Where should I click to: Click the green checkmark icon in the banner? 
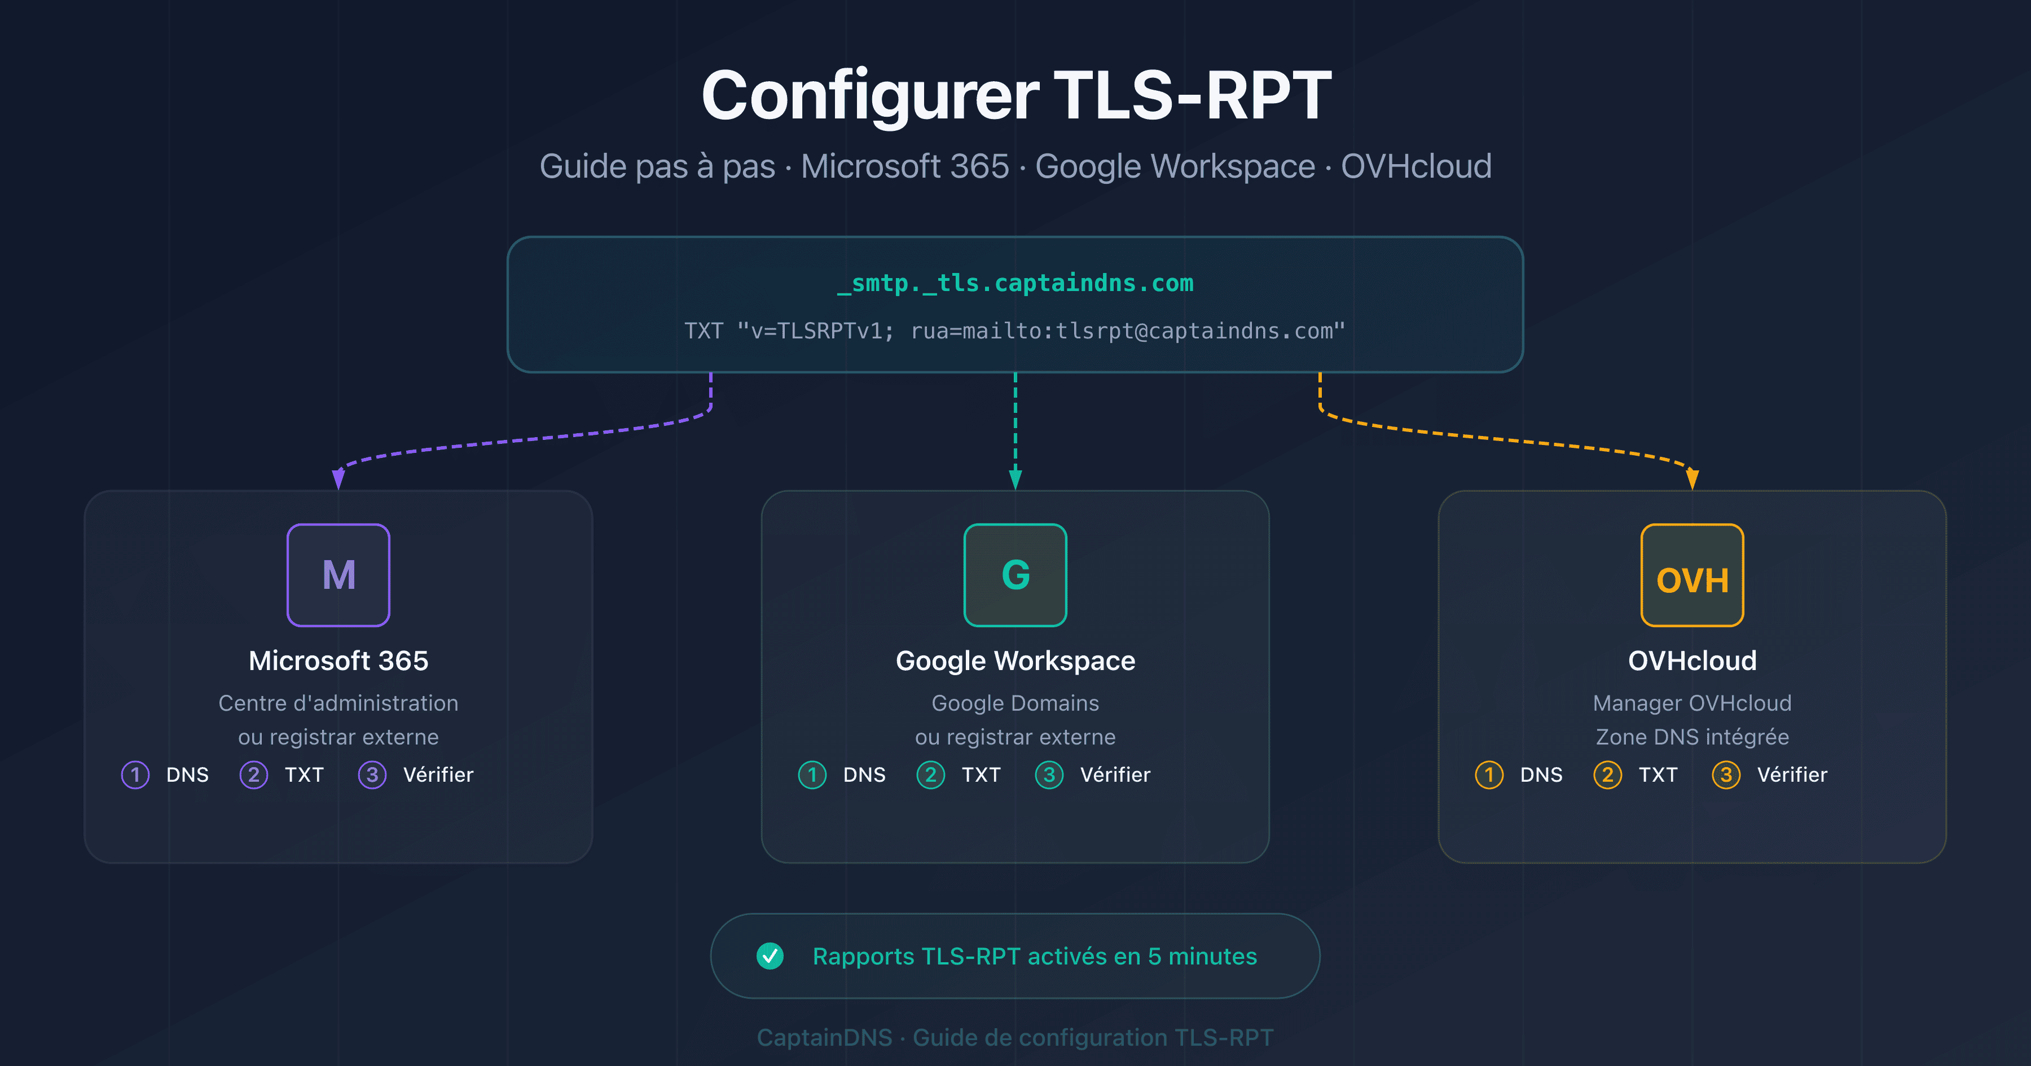click(770, 955)
